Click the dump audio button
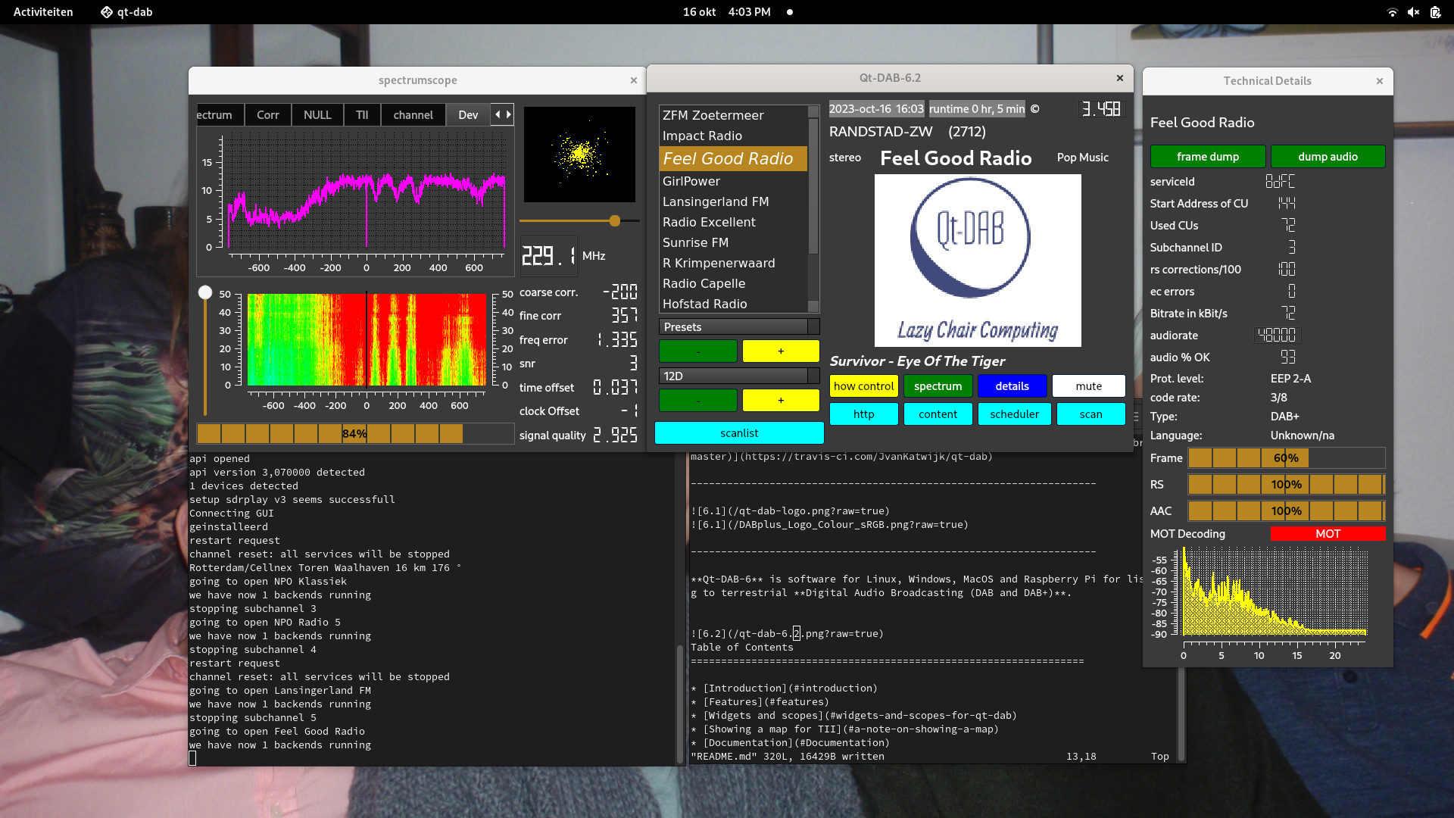This screenshot has width=1454, height=818. click(1328, 156)
